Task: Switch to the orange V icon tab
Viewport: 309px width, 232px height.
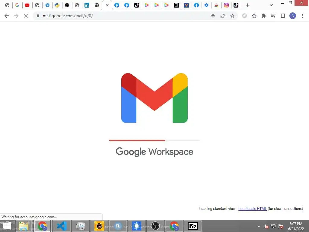Action: (186, 5)
